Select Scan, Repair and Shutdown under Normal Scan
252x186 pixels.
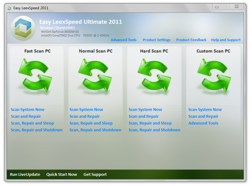(95, 130)
